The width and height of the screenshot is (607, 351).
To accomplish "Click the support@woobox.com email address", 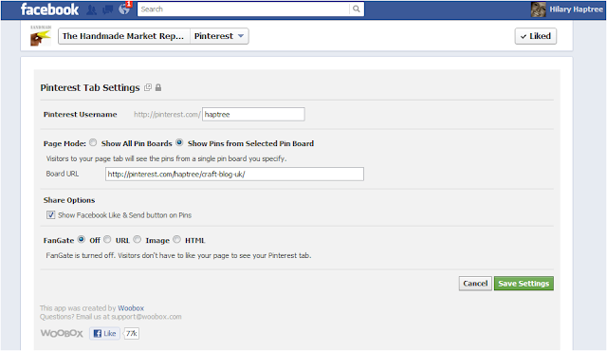I will pos(146,317).
